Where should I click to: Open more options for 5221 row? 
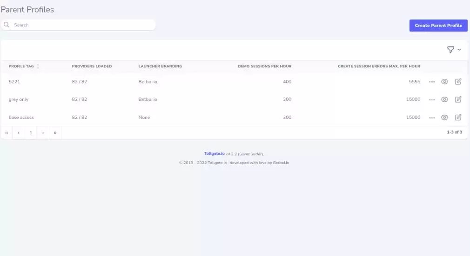click(432, 82)
